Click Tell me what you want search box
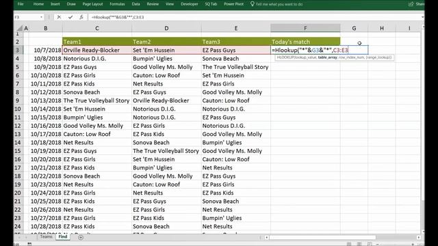The height and width of the screenshot is (246, 438). (x=279, y=4)
